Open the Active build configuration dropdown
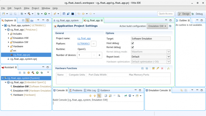 (157, 26)
